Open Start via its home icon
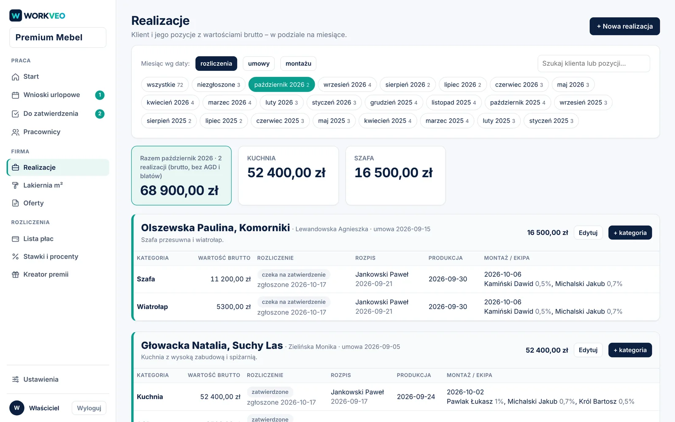 (16, 77)
